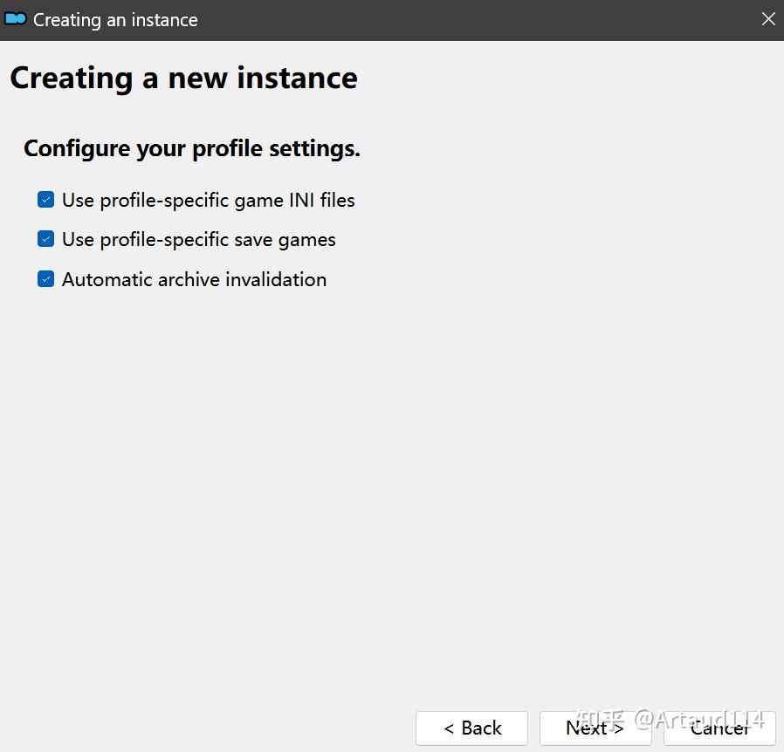Viewport: 784px width, 752px height.
Task: Return to the previous wizard page
Action: click(x=471, y=728)
